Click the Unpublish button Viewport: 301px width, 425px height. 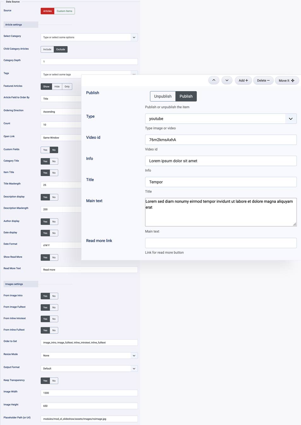162,96
